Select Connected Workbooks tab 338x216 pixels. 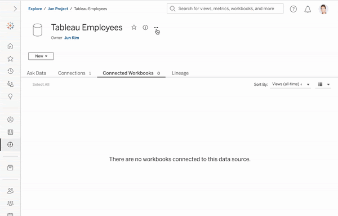pos(131,73)
